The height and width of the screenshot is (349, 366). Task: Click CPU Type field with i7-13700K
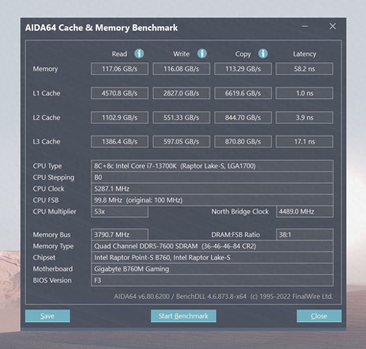212,166
